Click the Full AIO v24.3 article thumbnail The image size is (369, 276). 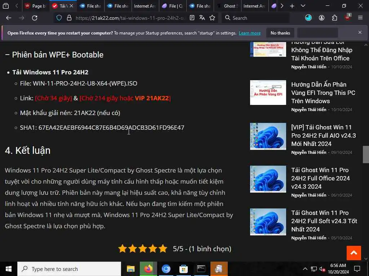pos(268,136)
